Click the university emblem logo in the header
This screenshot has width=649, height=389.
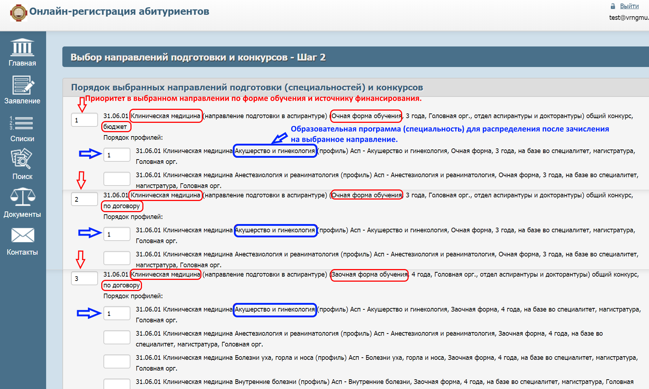pyautogui.click(x=19, y=13)
